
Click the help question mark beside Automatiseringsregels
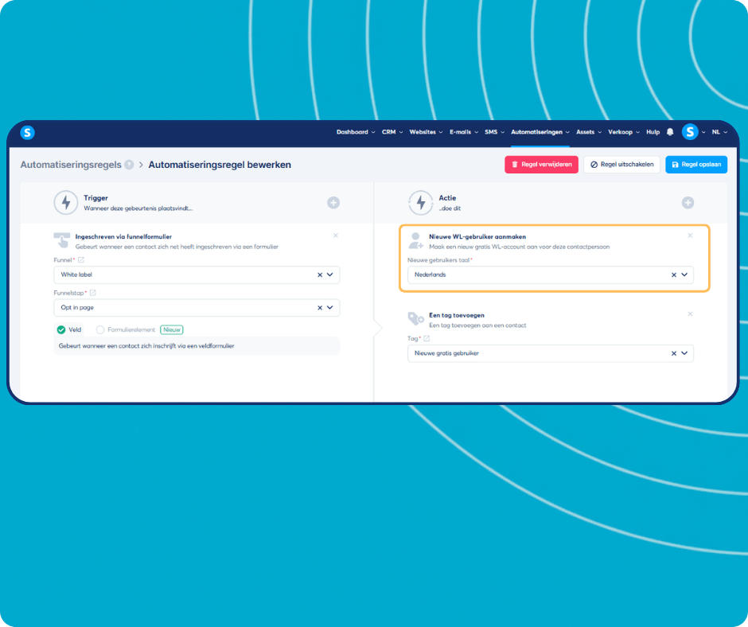(x=129, y=165)
